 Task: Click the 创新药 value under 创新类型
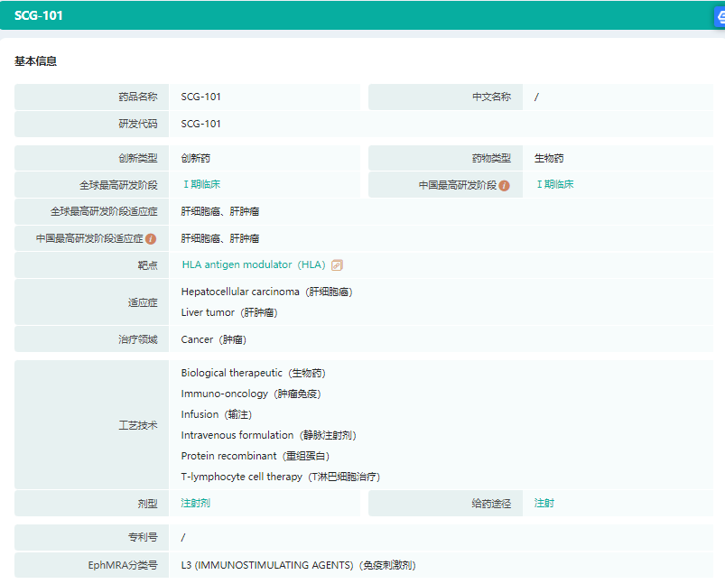[x=195, y=158]
